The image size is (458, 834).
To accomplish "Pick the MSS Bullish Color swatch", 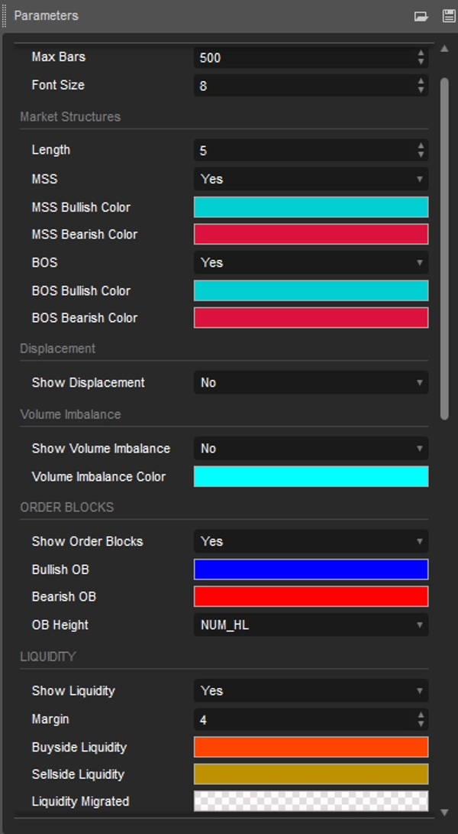I will 311,207.
